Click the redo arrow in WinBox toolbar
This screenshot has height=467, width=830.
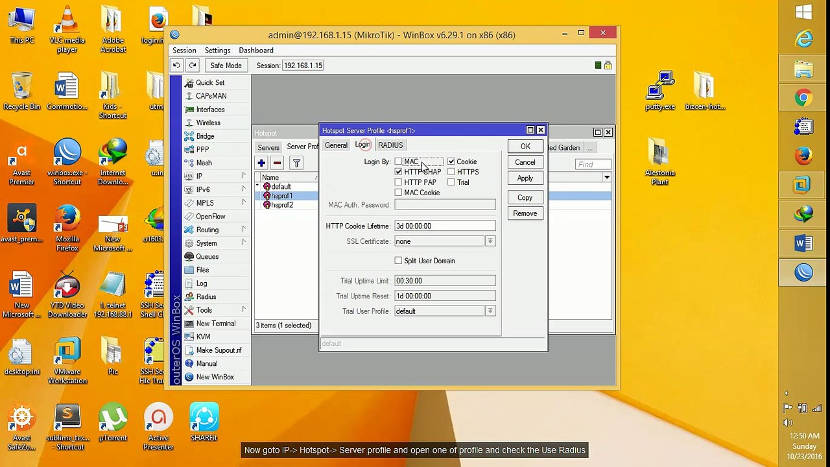pos(193,66)
